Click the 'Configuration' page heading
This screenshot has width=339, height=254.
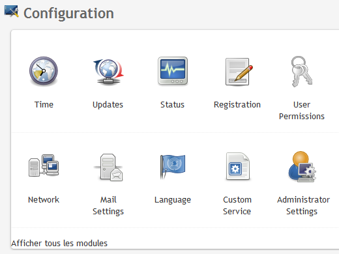[x=68, y=14]
